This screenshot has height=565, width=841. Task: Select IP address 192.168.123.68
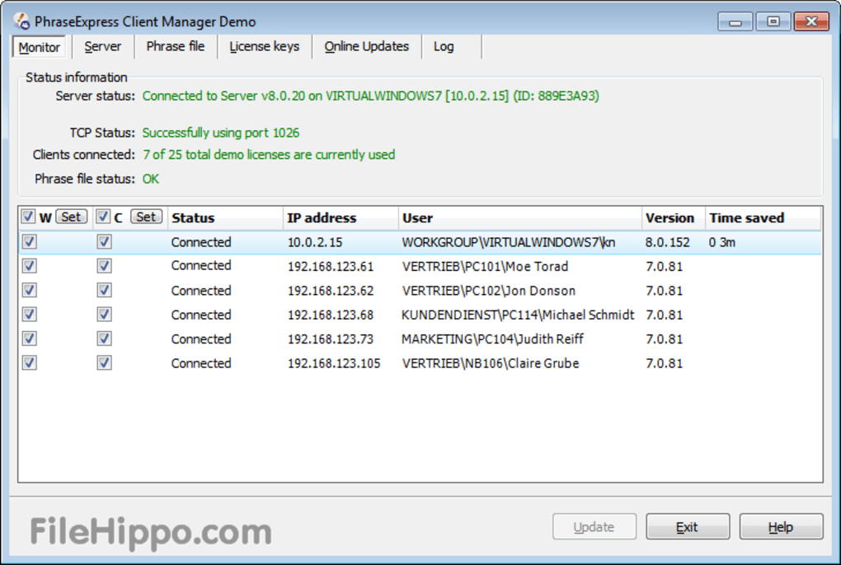pyautogui.click(x=331, y=315)
